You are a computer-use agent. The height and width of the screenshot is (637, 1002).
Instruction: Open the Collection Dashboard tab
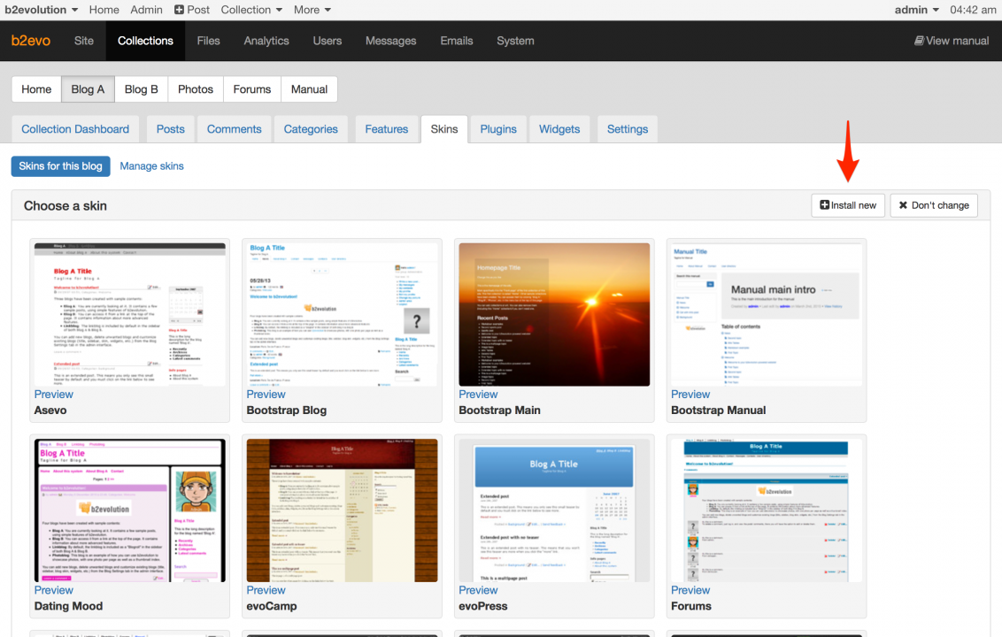pos(75,129)
